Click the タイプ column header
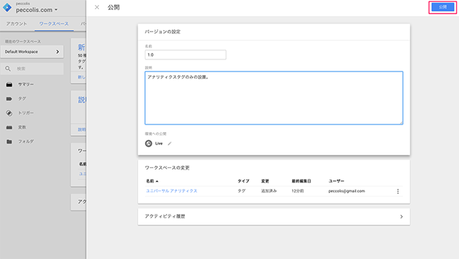The image size is (459, 259). point(243,181)
